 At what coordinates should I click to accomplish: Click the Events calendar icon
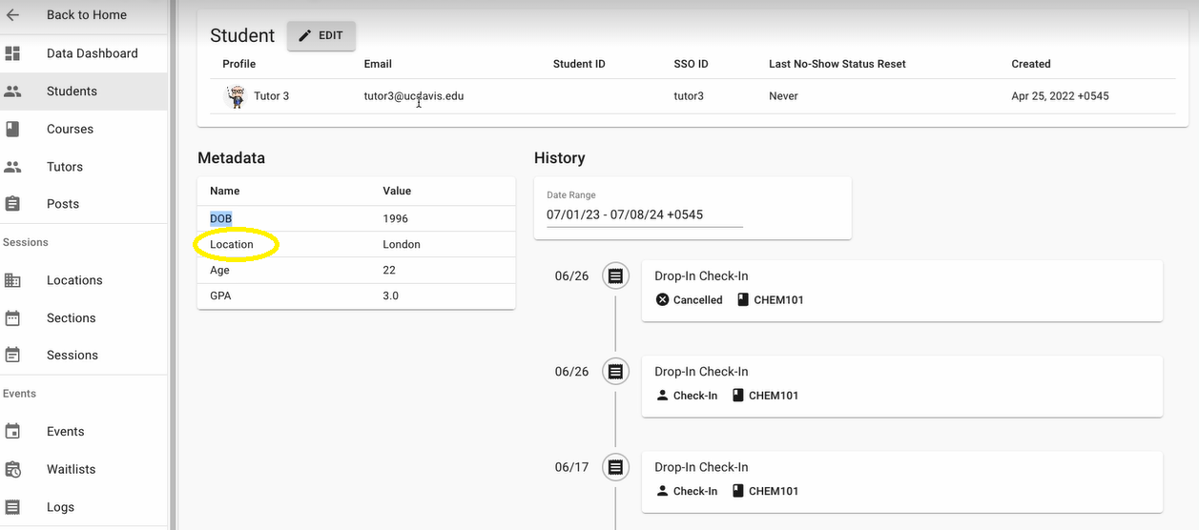point(12,432)
